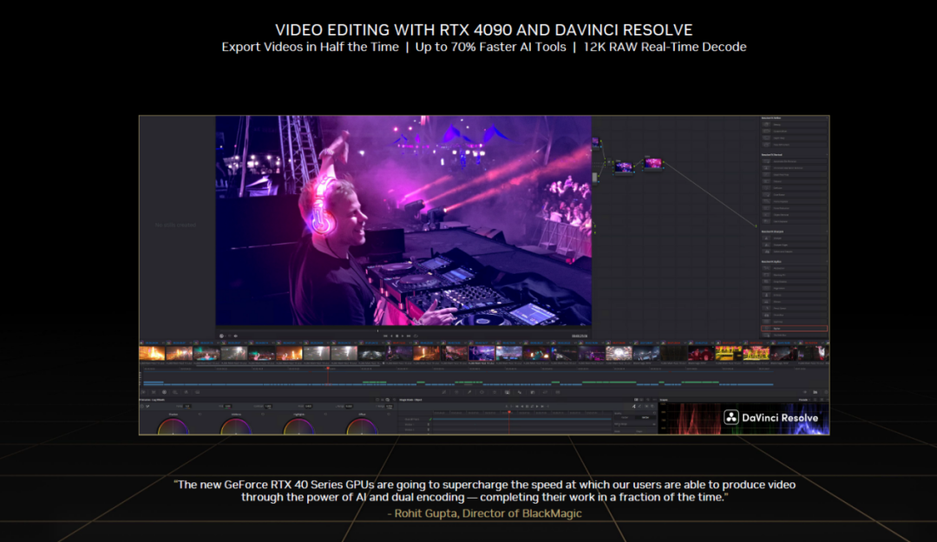
Task: Show the Info palette
Action: [x=825, y=392]
